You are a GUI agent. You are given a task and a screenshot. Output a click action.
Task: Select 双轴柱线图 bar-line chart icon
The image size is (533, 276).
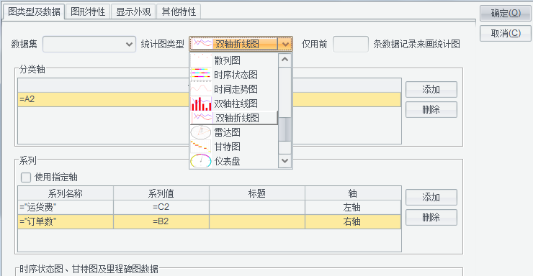tap(201, 103)
